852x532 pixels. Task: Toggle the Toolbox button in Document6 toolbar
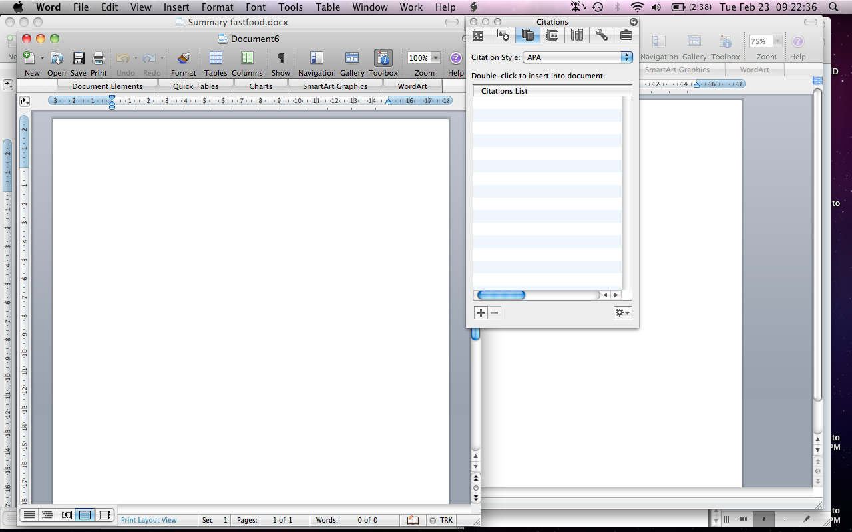pyautogui.click(x=383, y=58)
